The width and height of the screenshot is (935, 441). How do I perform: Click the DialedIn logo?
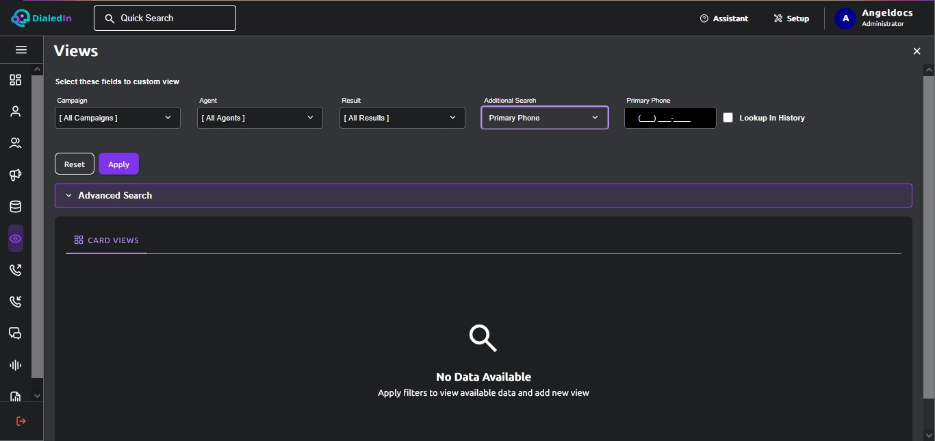42,18
